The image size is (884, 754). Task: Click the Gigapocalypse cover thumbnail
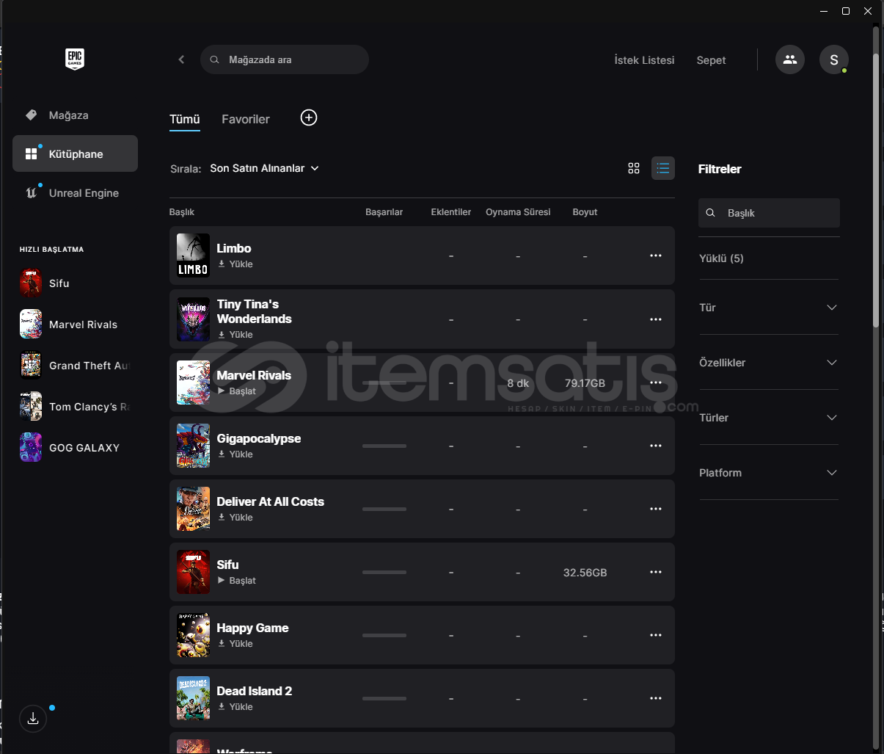(x=193, y=446)
